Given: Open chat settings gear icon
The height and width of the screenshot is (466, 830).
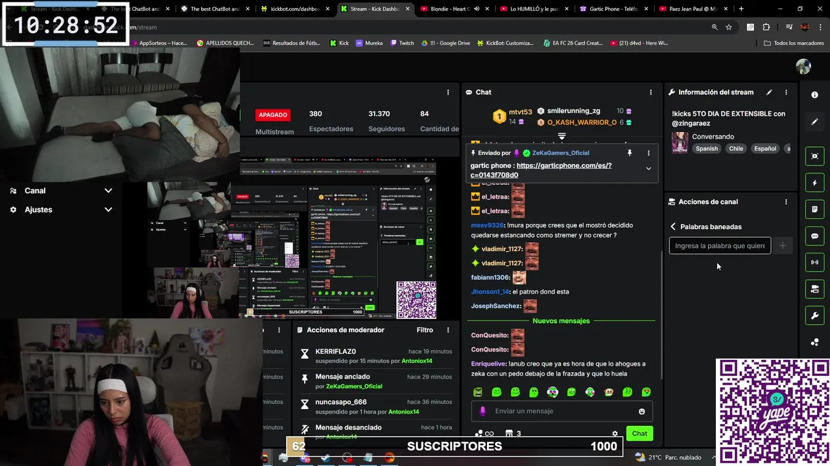Looking at the screenshot, I should (615, 434).
